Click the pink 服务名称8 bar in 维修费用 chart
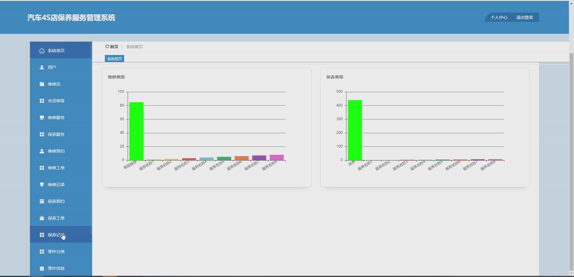The width and height of the screenshot is (574, 277). tap(277, 157)
